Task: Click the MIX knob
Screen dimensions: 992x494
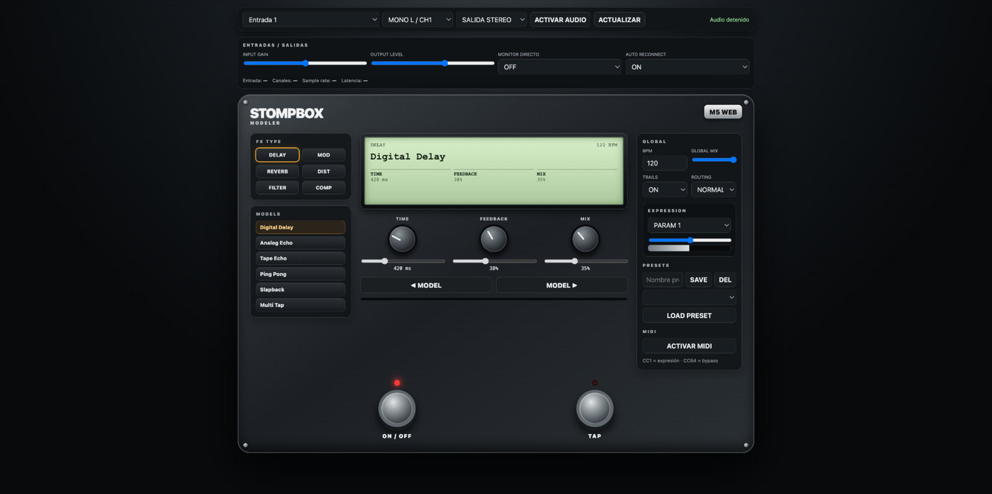Action: 585,239
